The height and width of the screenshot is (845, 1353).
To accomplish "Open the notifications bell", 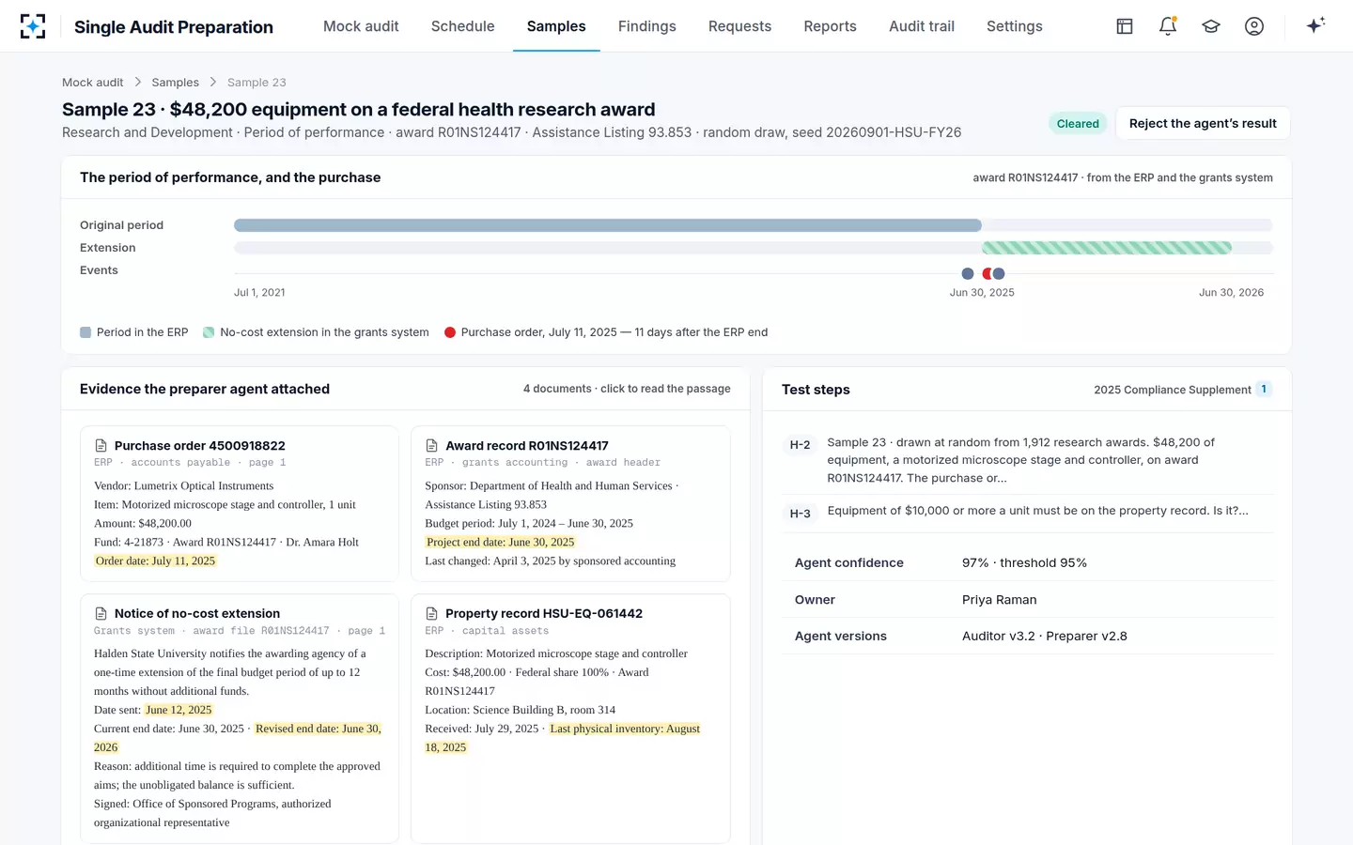I will click(1168, 26).
